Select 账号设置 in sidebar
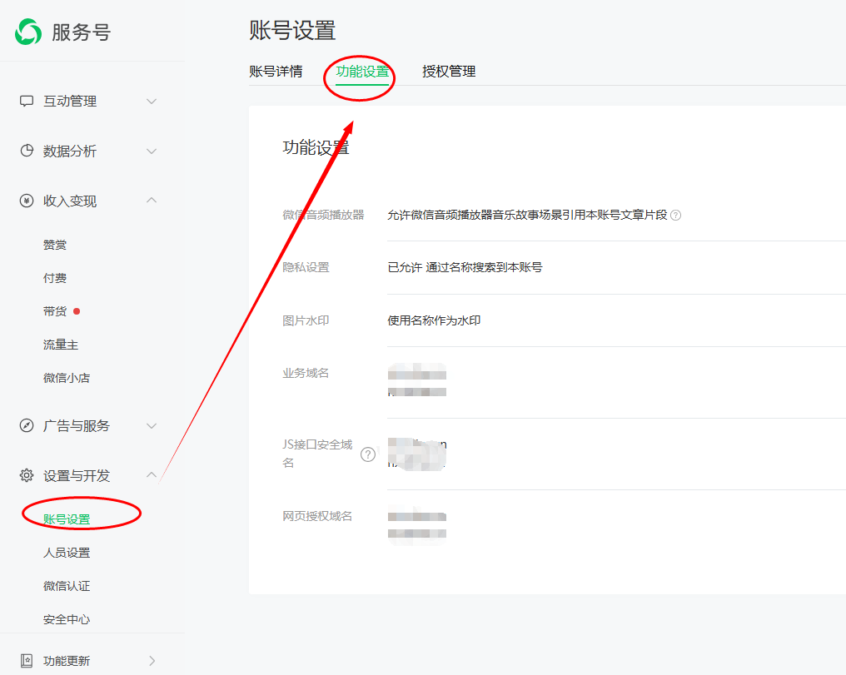The height and width of the screenshot is (675, 846). [67, 519]
